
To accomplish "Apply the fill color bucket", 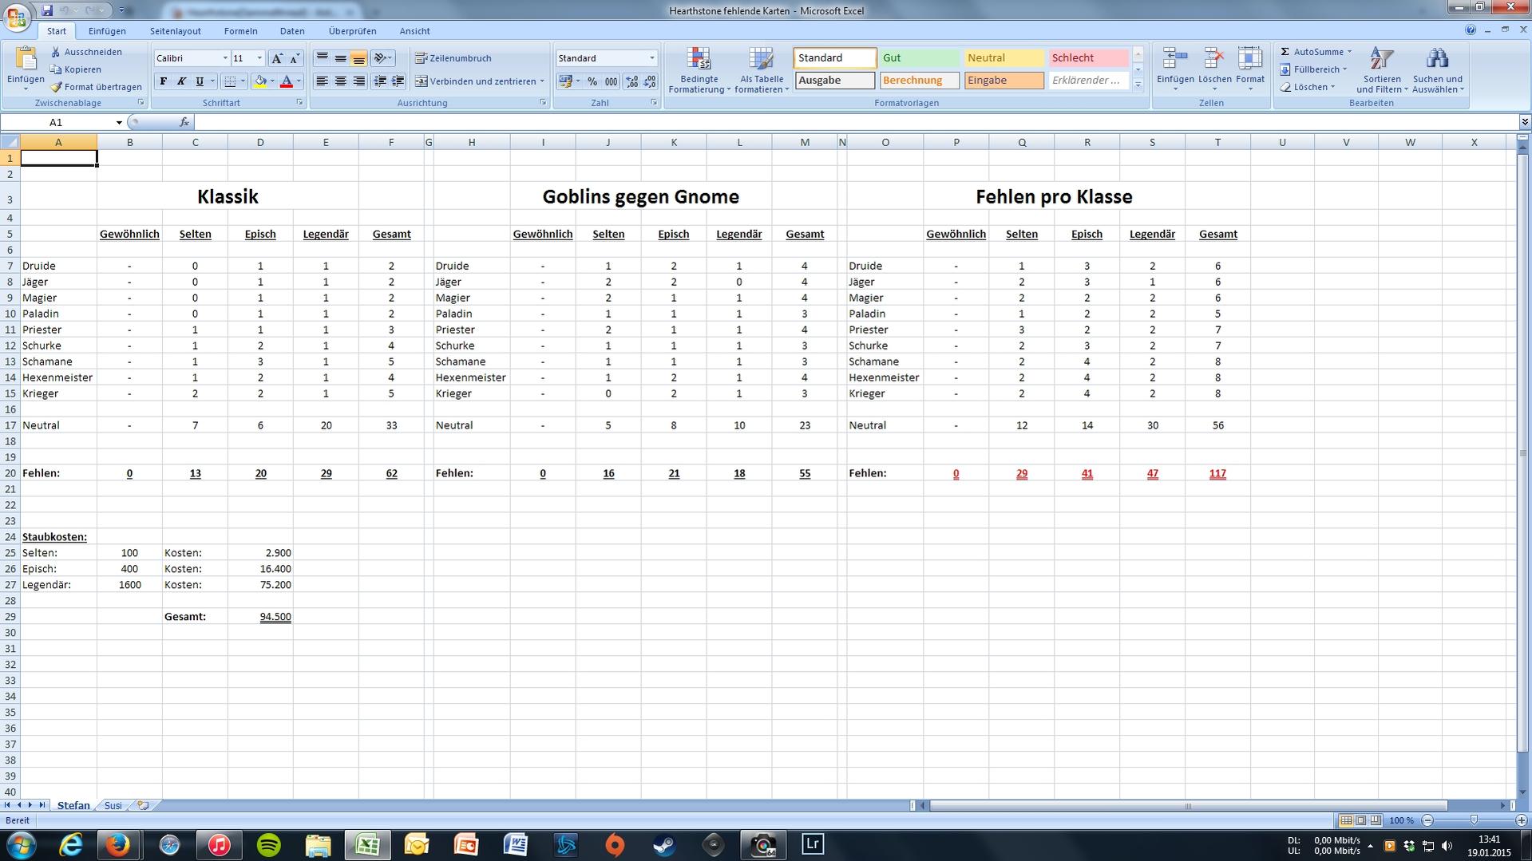I will (x=259, y=81).
